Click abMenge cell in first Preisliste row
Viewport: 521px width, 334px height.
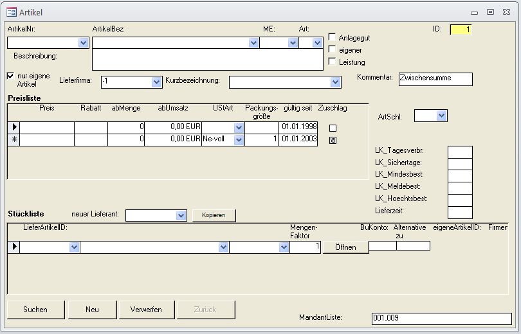point(126,127)
